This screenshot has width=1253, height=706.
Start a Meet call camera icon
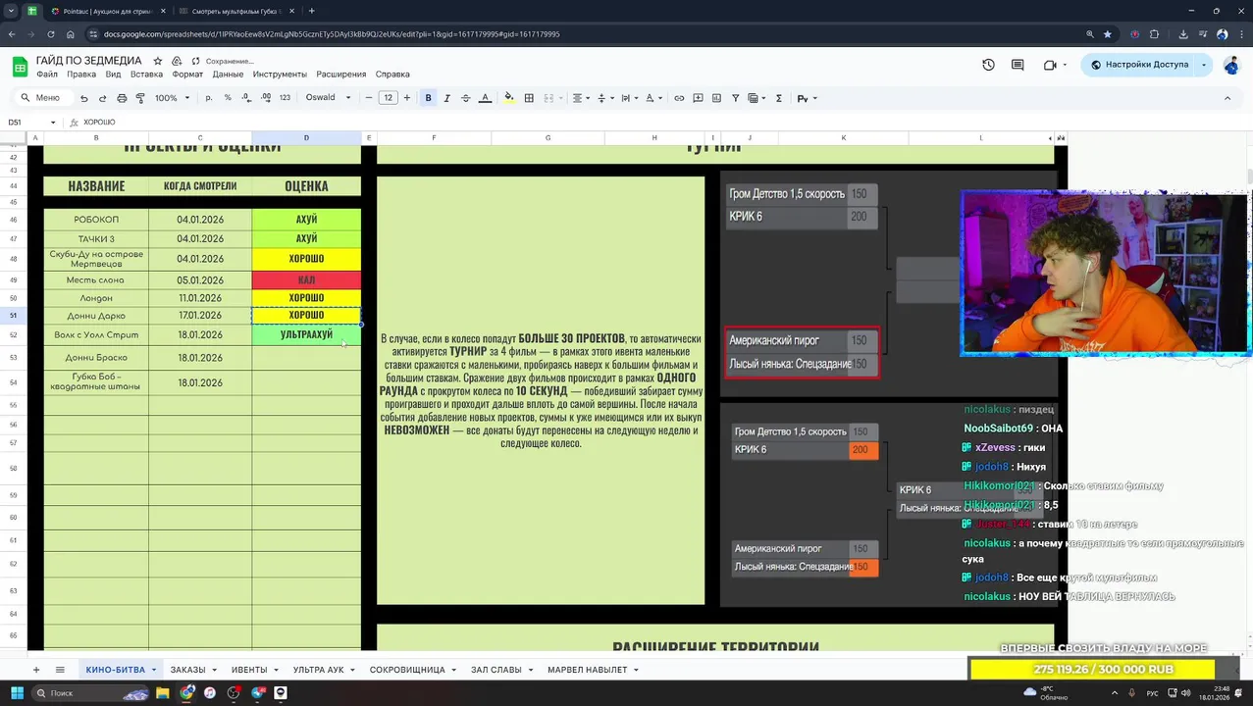(x=1049, y=65)
